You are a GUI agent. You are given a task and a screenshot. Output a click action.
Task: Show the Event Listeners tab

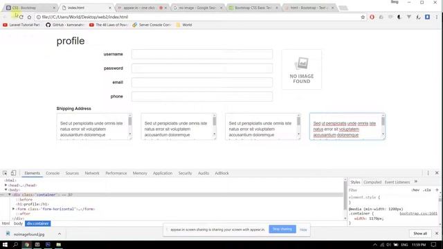click(397, 182)
